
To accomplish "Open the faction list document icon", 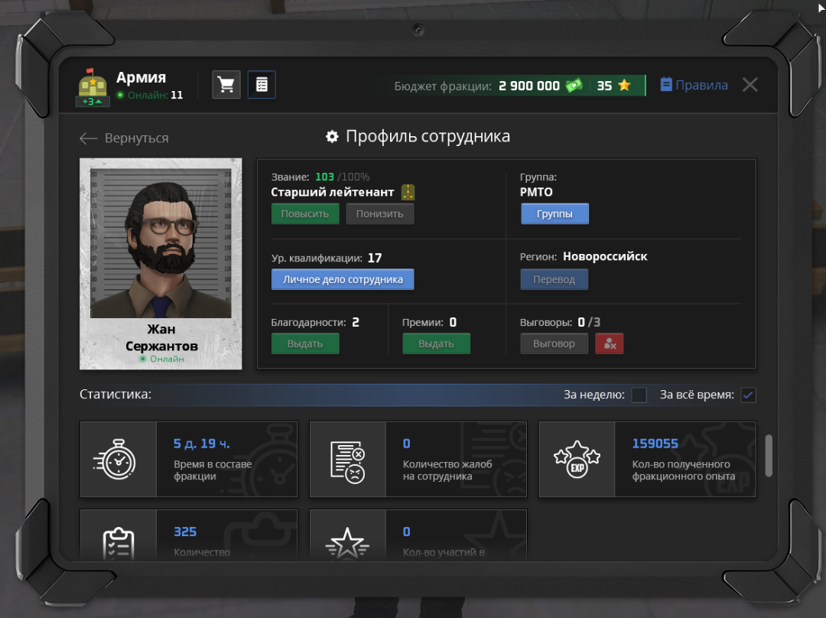I will [x=262, y=84].
